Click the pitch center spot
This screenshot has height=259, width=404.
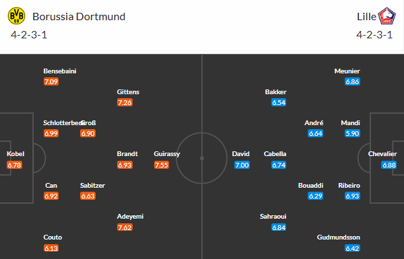pos(202,158)
